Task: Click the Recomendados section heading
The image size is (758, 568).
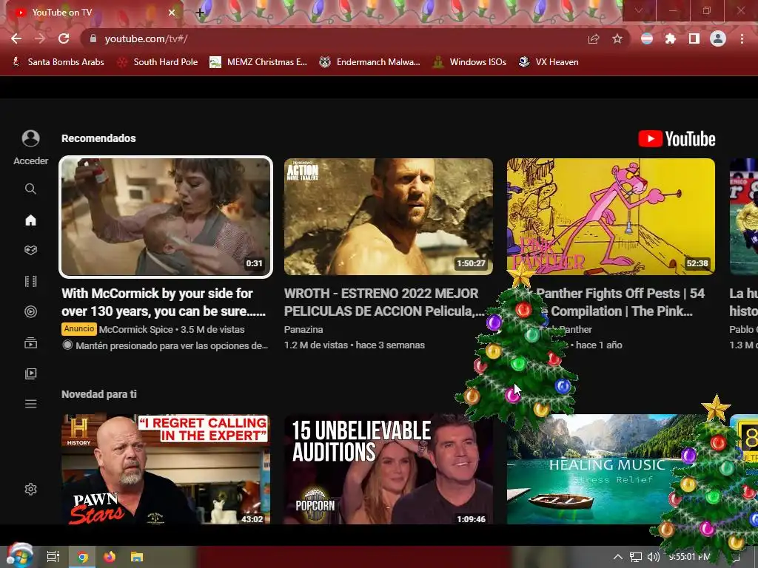Action: click(x=98, y=138)
